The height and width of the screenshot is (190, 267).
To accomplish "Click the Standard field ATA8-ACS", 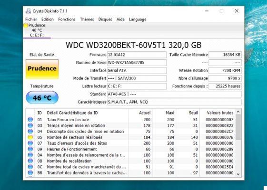I will point(174,94).
